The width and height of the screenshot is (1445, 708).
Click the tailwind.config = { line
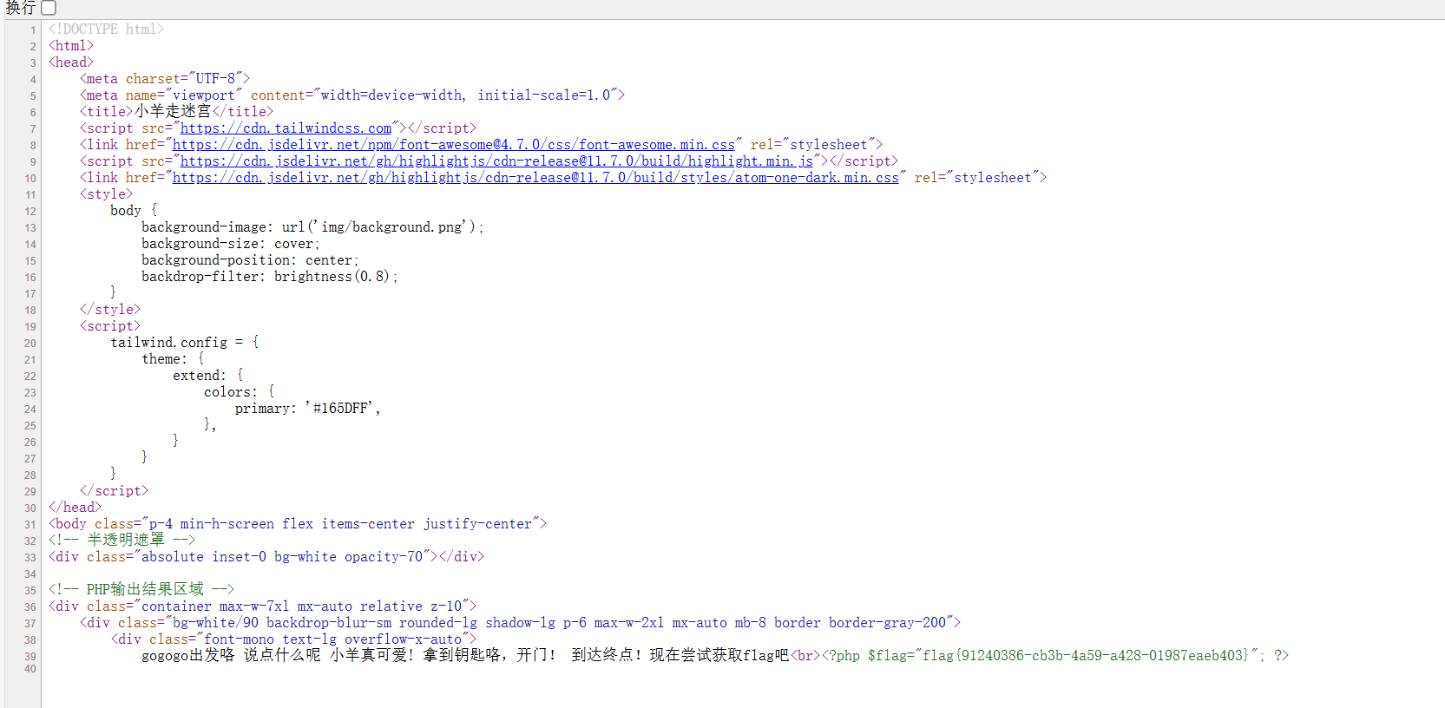(x=185, y=343)
